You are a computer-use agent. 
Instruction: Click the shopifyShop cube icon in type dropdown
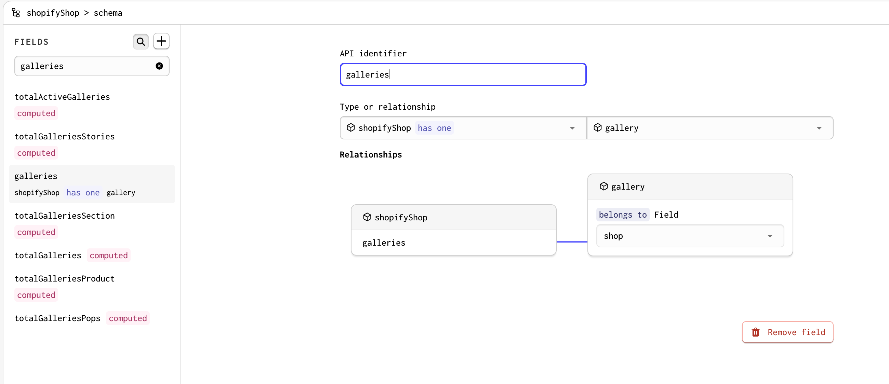350,127
